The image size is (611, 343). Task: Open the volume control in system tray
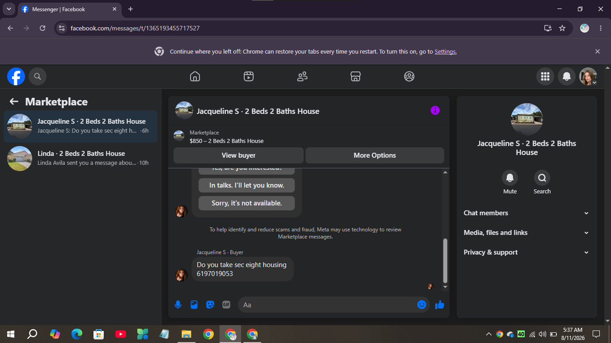543,334
